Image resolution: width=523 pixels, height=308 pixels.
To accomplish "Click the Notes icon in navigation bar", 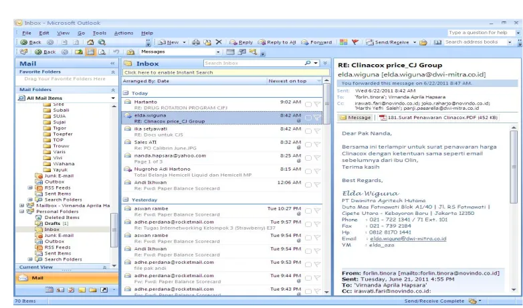I will (x=82, y=290).
